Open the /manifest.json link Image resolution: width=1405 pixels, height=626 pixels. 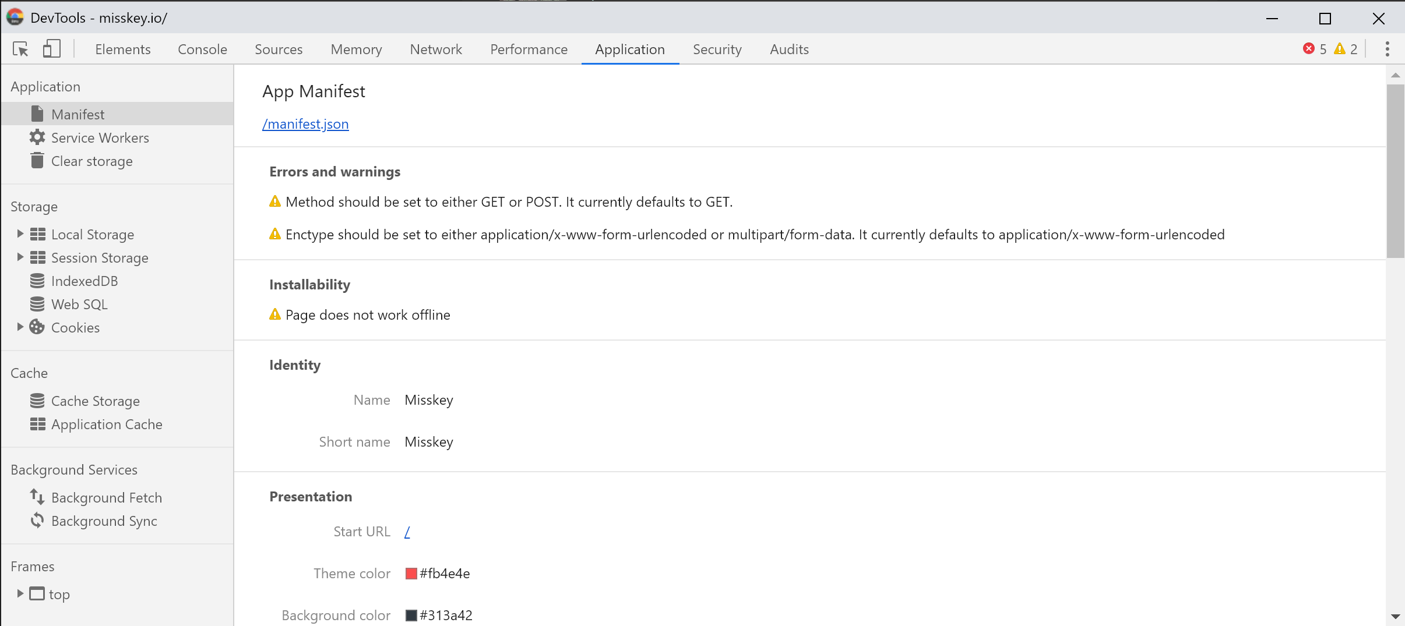click(x=305, y=124)
